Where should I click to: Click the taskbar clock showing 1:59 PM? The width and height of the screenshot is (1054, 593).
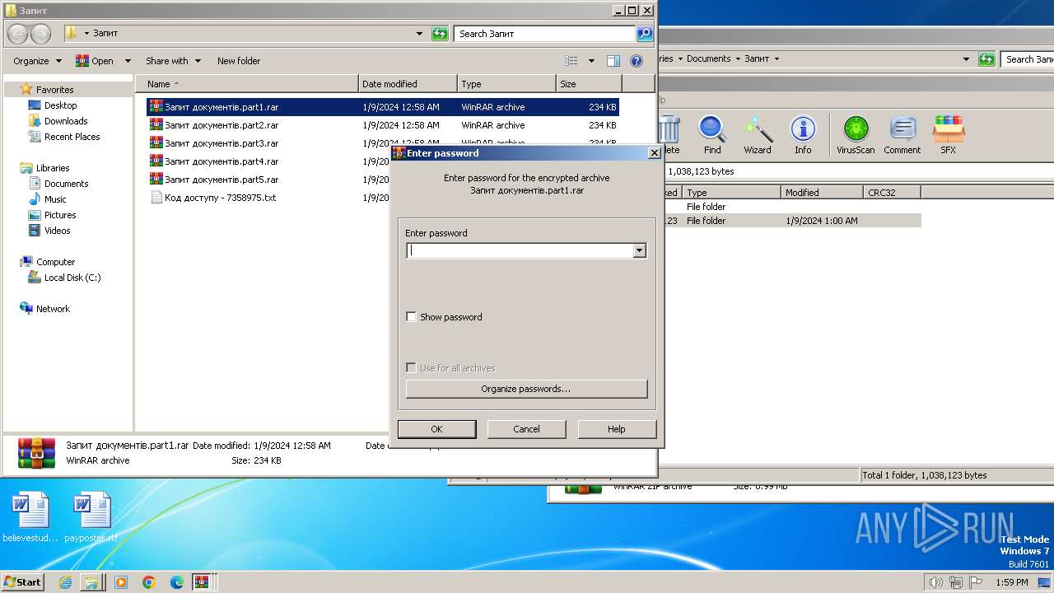(x=1011, y=582)
